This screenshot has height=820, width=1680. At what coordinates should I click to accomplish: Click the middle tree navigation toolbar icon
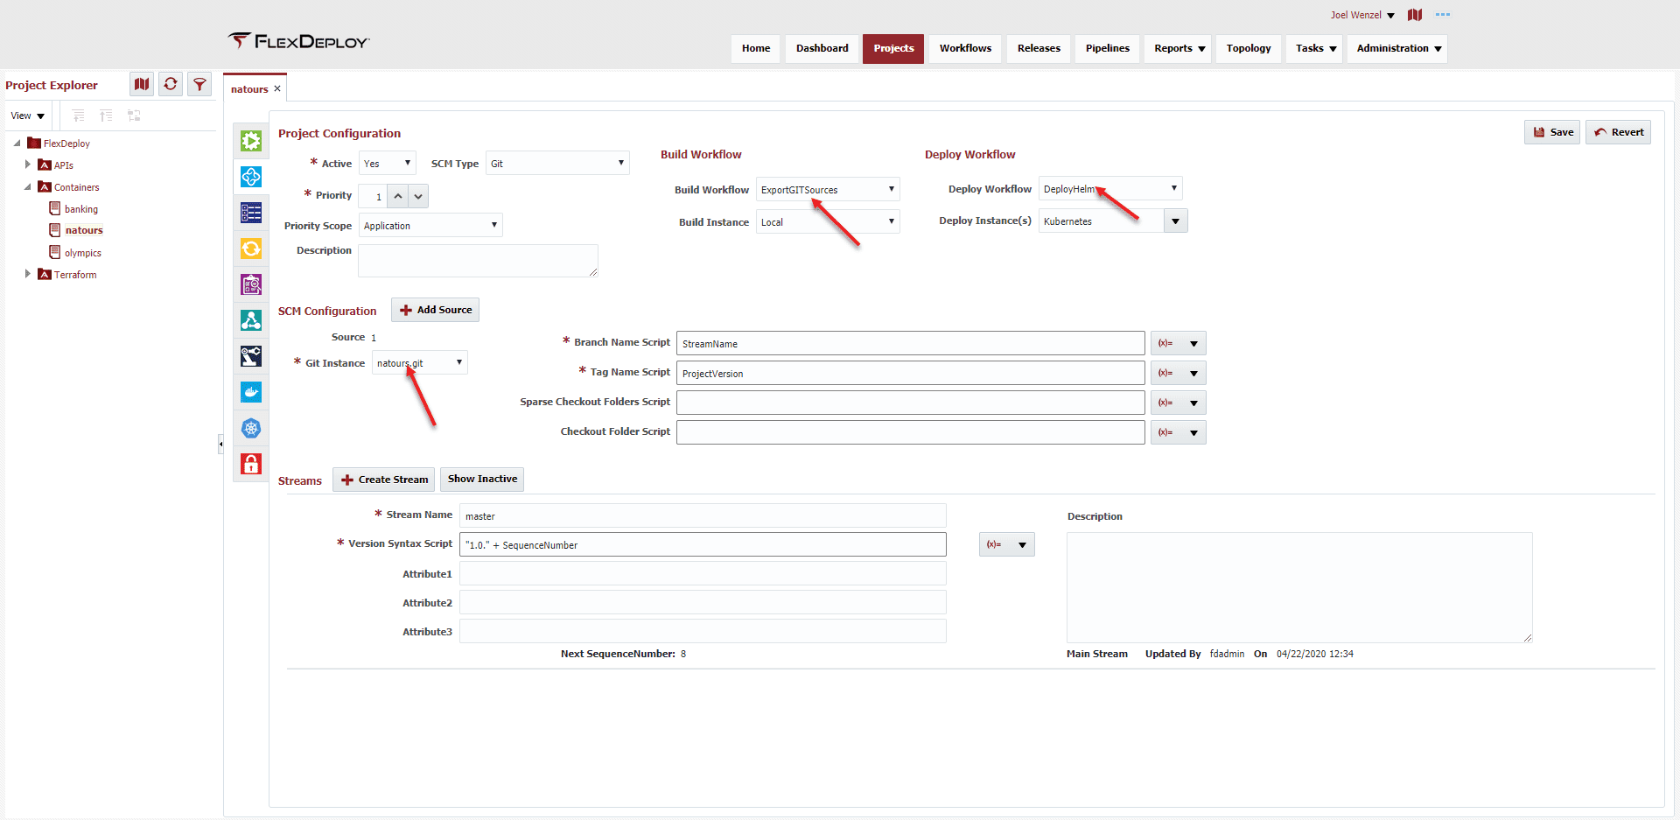point(106,116)
